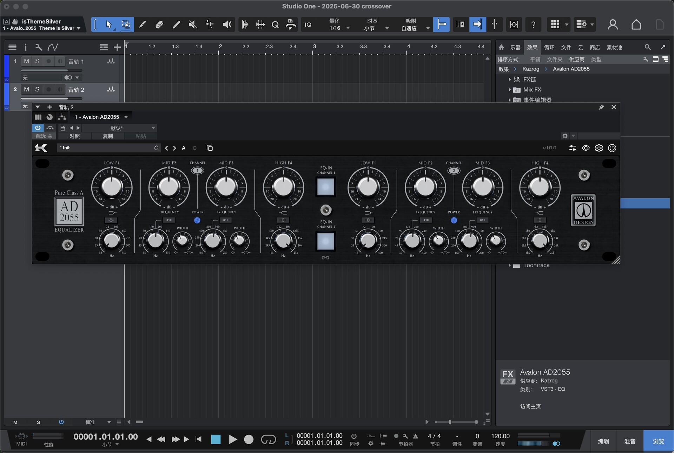Toggle plugin visibility eye icon
The image size is (674, 453).
pos(586,148)
